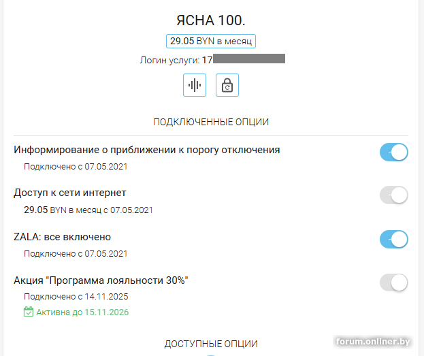Turn off "ZALA: все включено" switch
424x356 pixels.
click(x=393, y=239)
